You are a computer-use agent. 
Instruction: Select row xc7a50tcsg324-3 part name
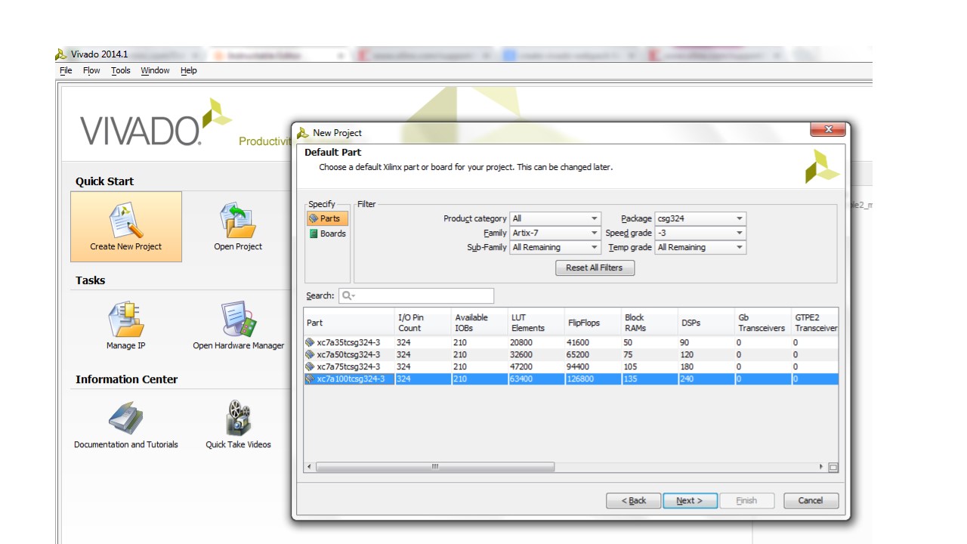coord(348,354)
